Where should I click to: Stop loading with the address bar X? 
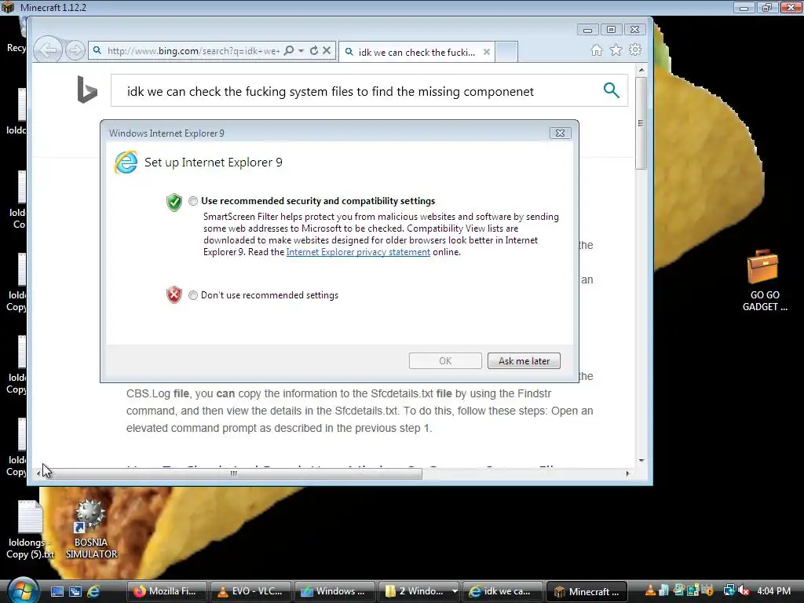[327, 50]
